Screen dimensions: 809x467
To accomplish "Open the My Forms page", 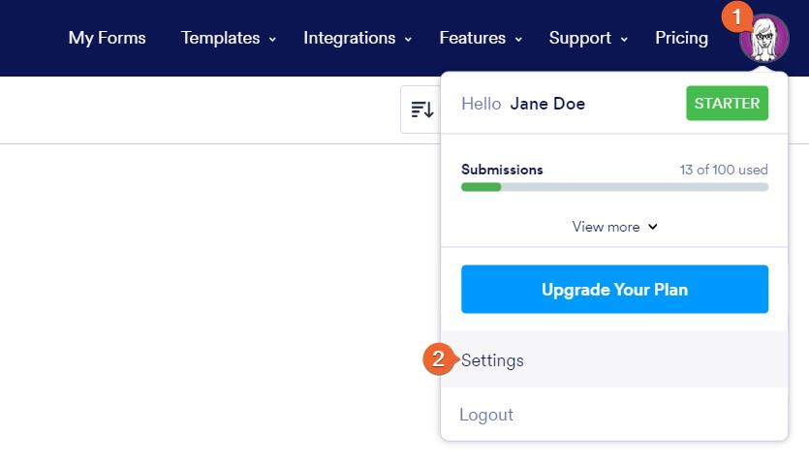I will pyautogui.click(x=107, y=38).
